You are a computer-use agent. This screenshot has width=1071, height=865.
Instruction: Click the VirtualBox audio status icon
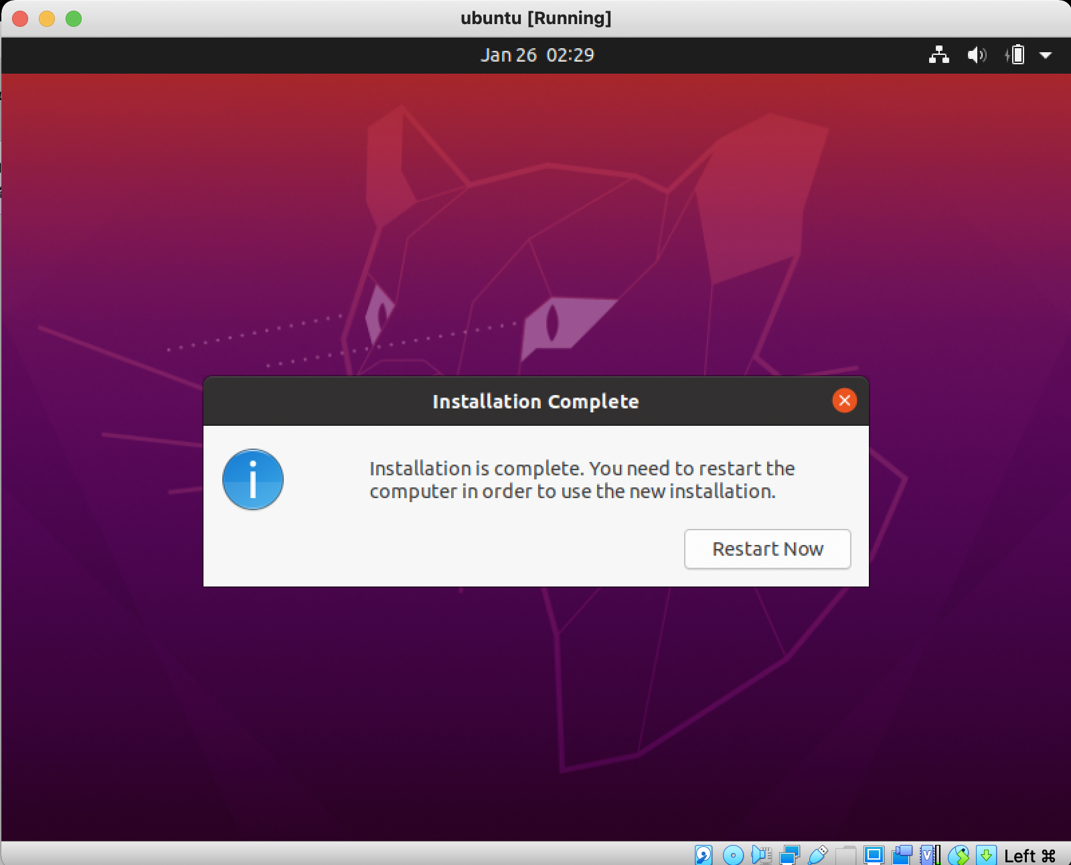pyautogui.click(x=762, y=855)
